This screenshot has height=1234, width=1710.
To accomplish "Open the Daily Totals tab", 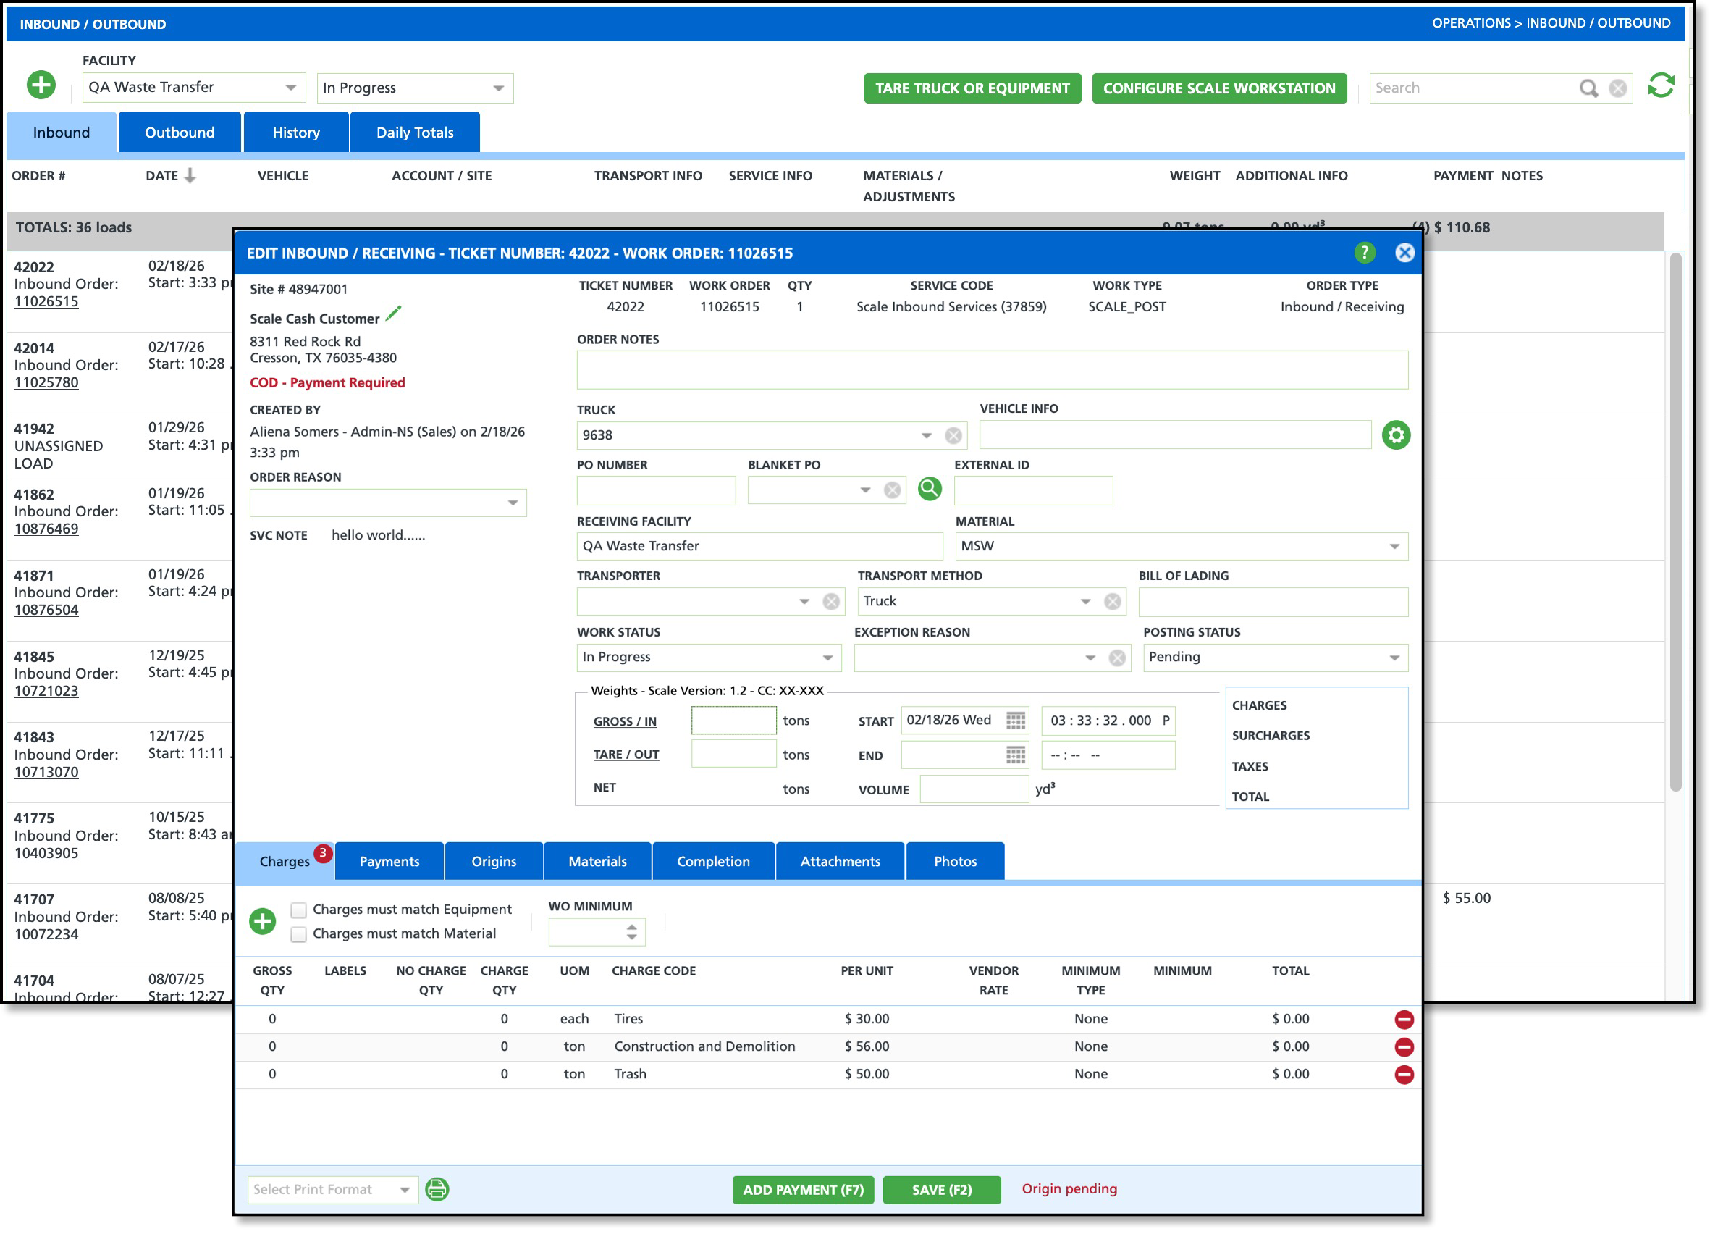I will click(x=415, y=133).
